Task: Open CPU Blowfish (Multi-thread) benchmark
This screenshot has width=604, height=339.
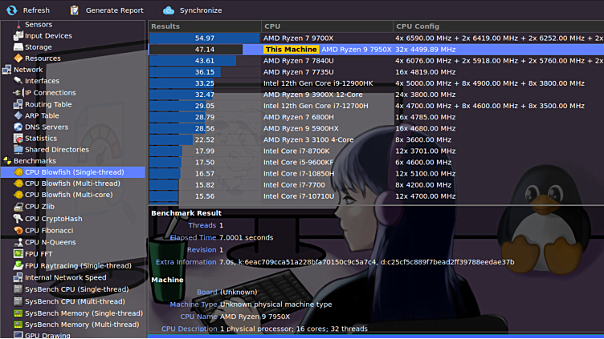Action: point(72,184)
